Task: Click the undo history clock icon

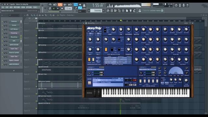Action: coord(176,5)
